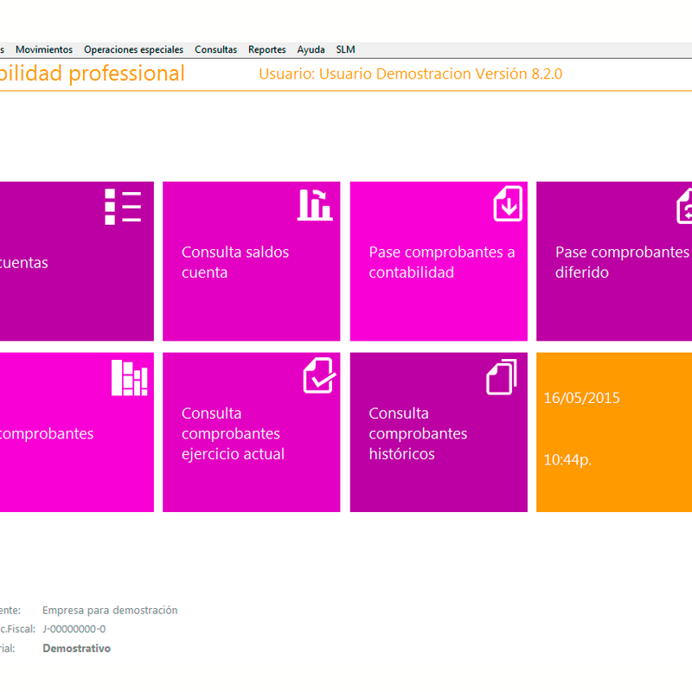Screen dimensions: 692x692
Task: Open the cuentas tile
Action: tap(77, 261)
